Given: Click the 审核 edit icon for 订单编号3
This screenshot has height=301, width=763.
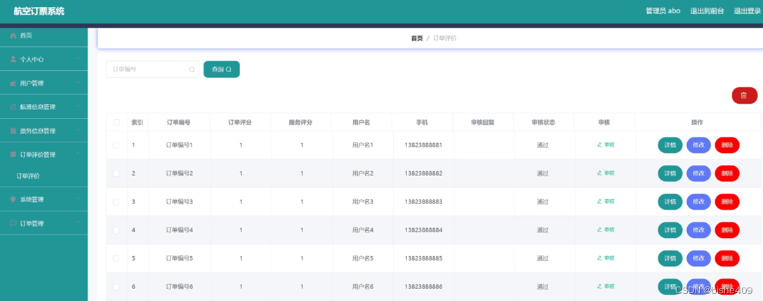Looking at the screenshot, I should tap(599, 201).
